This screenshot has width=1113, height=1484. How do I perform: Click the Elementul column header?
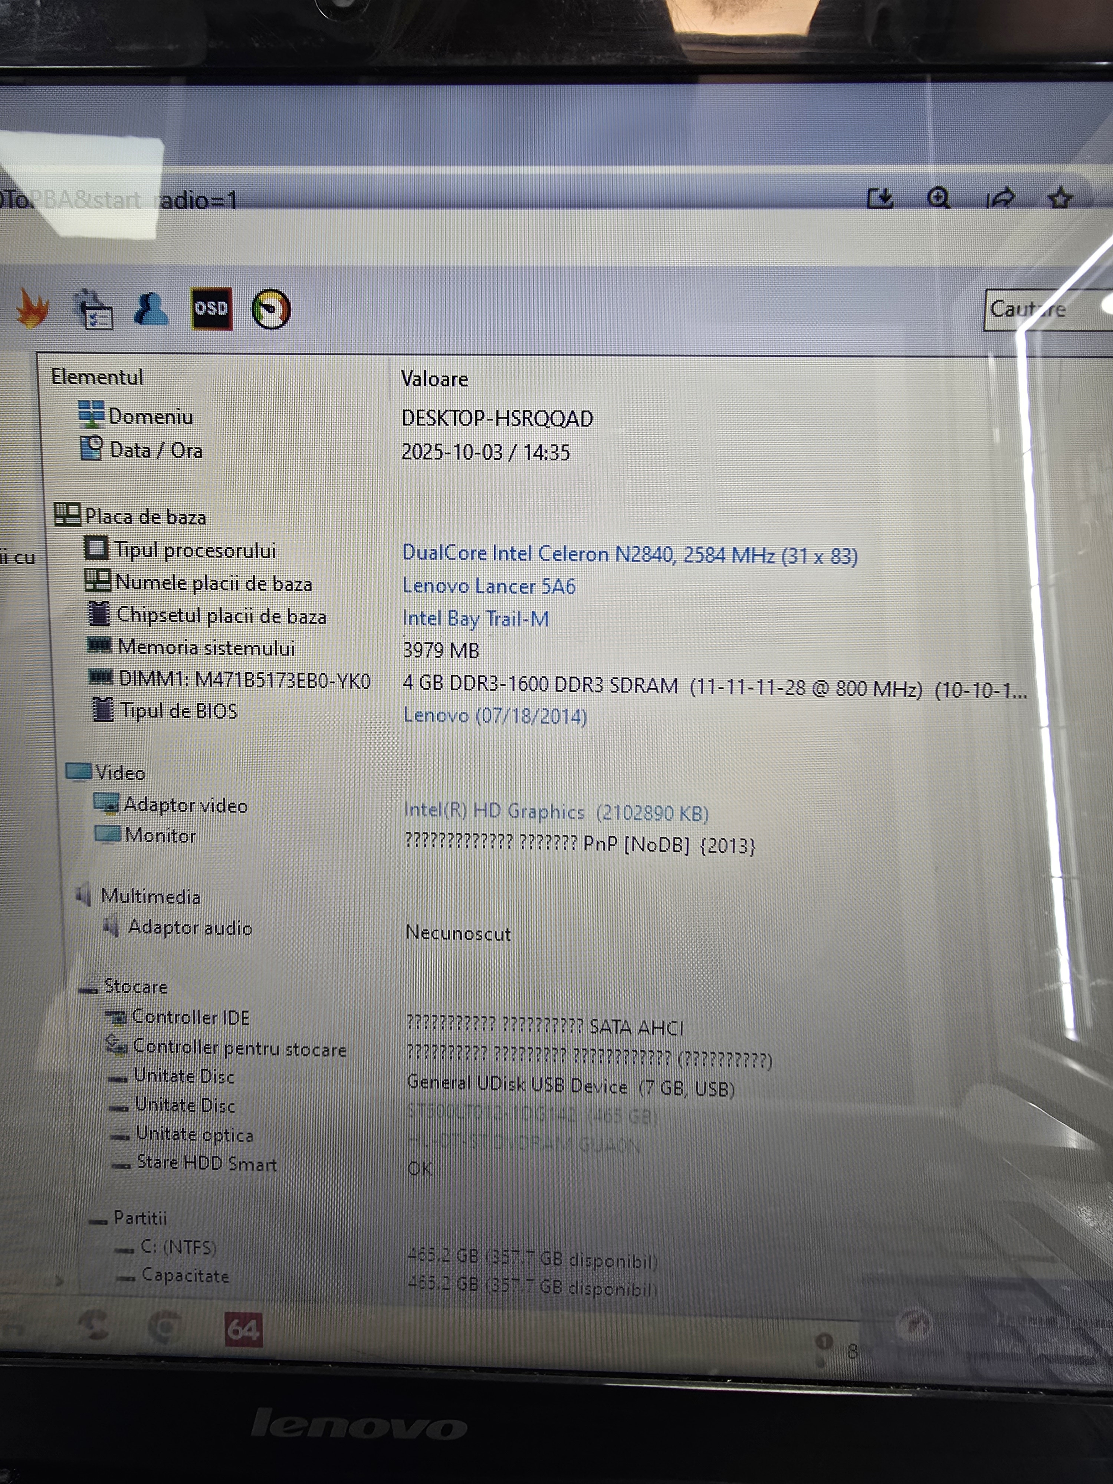click(x=97, y=377)
